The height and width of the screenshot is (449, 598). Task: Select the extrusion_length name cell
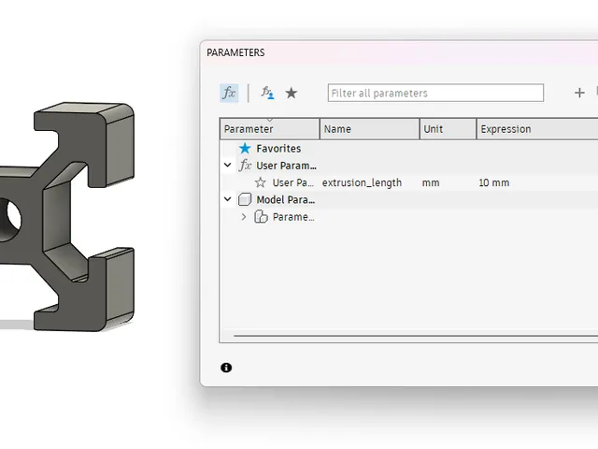[362, 183]
